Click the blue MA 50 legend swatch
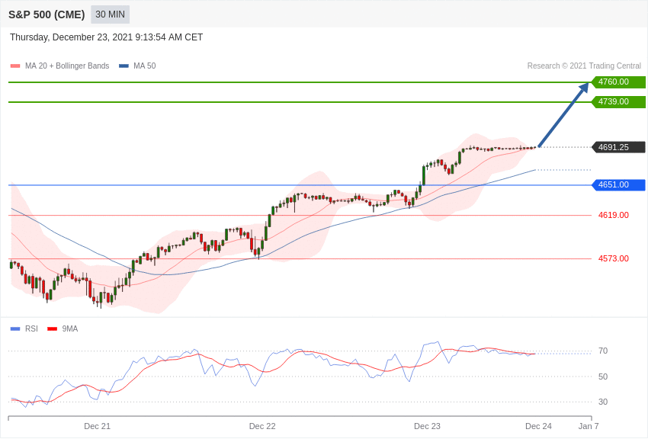This screenshot has height=439, width=648. tap(124, 66)
